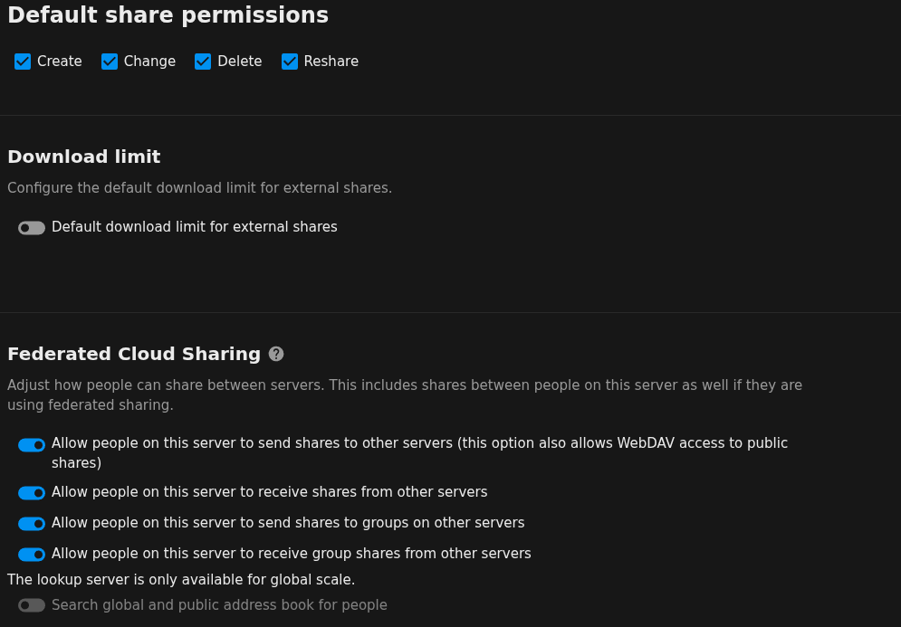
Task: Click the "Change" label text
Action: coord(149,62)
